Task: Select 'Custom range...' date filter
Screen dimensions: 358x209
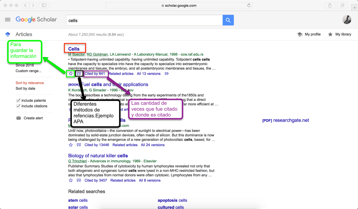Action: (x=28, y=71)
